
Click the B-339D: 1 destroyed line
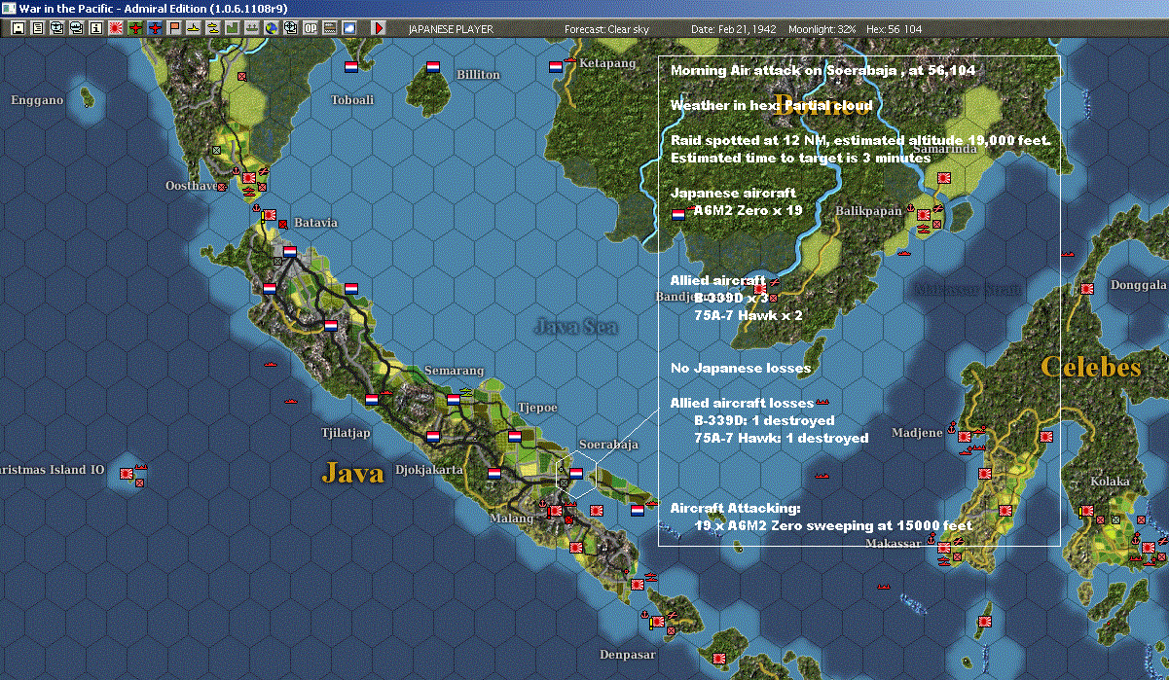(764, 420)
